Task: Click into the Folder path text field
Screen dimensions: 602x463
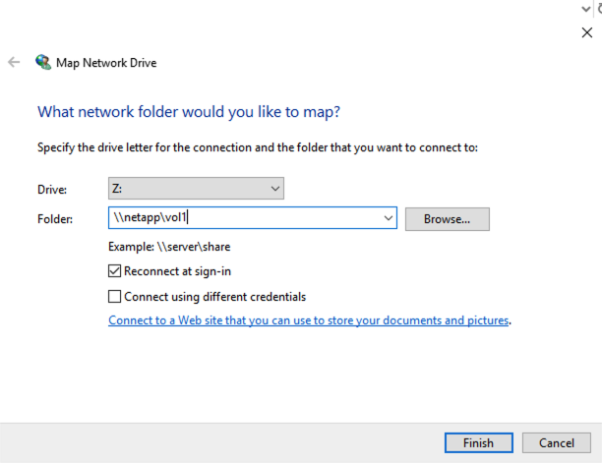Action: [246, 218]
